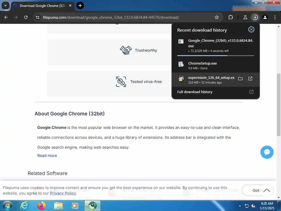Go back to the previous page

(6, 17)
